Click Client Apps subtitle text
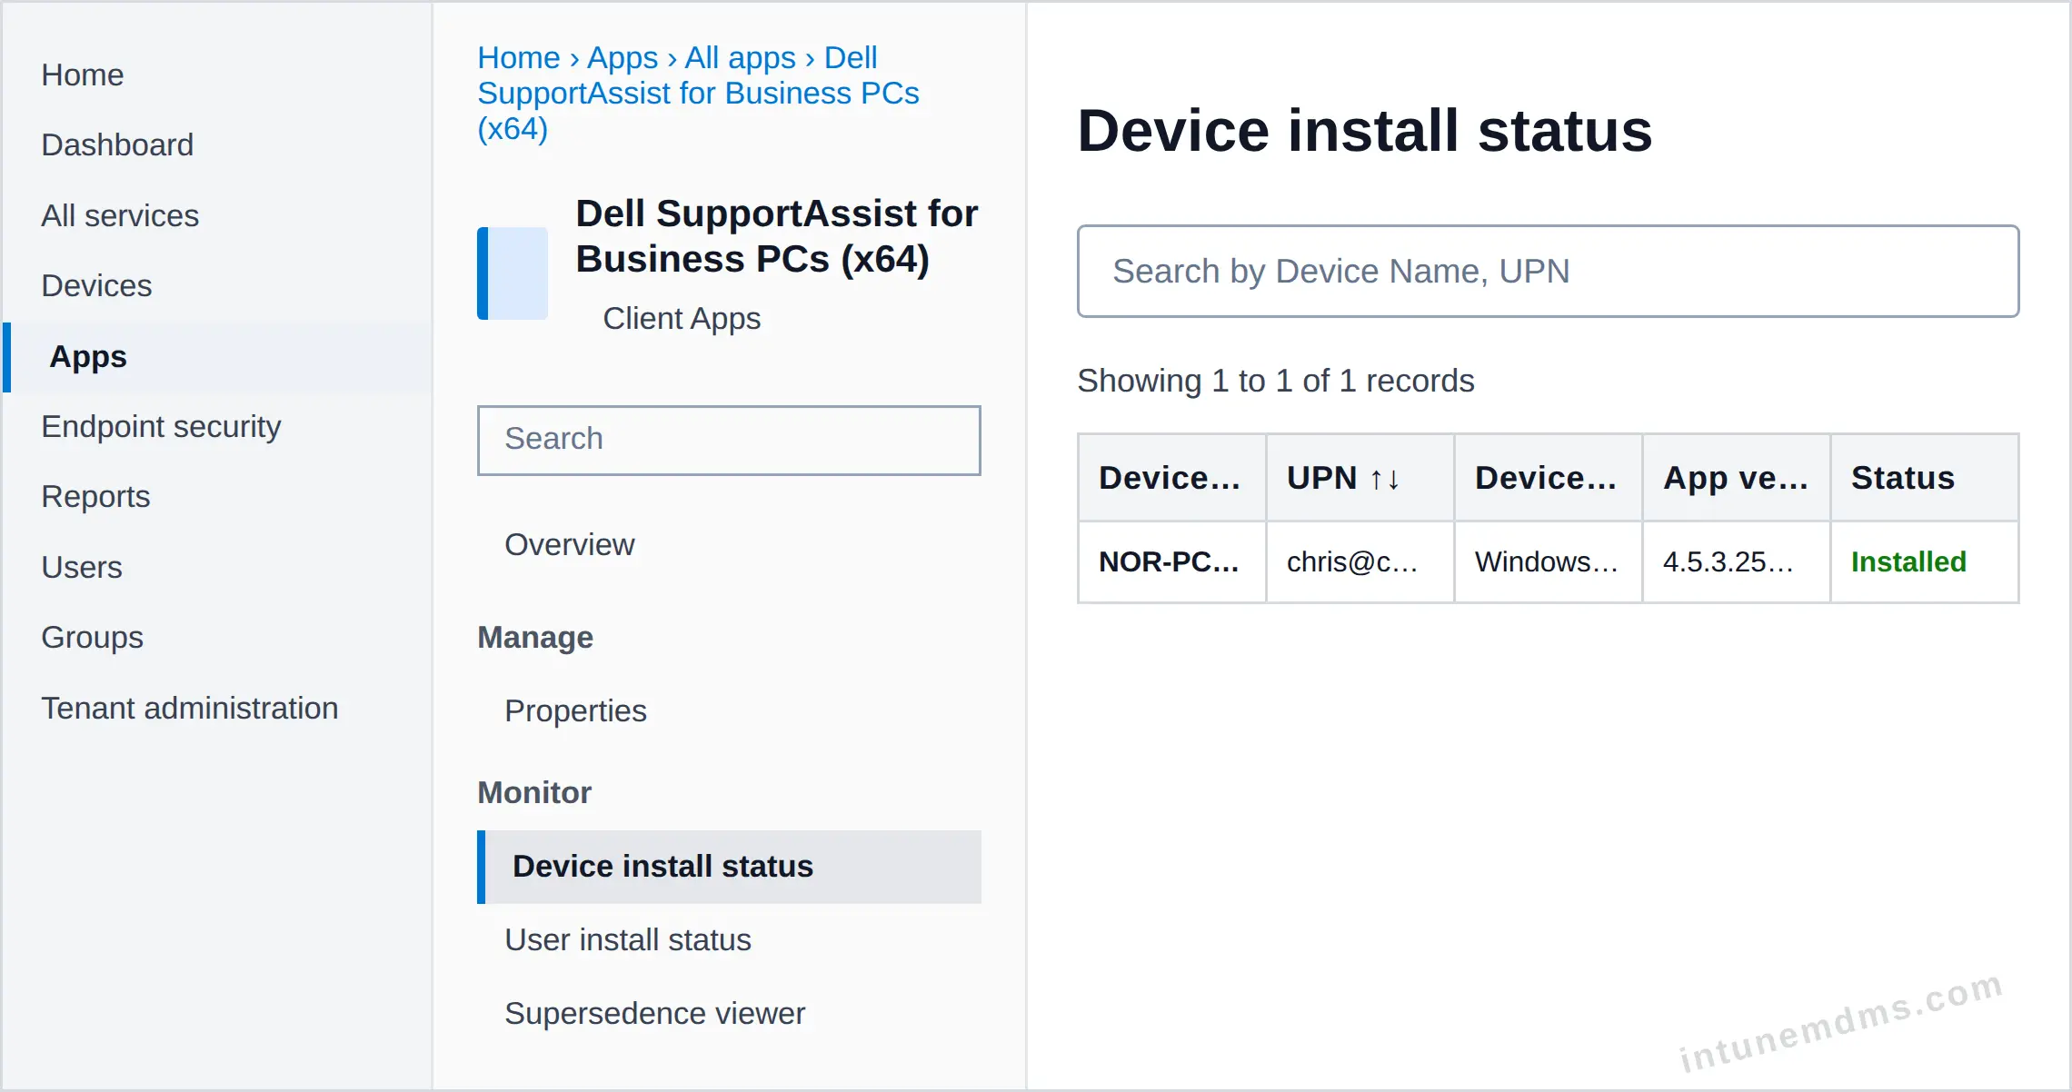 (682, 318)
